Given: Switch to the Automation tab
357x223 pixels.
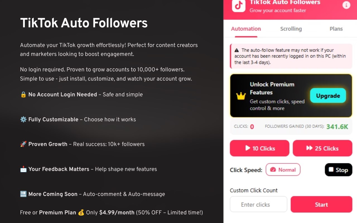Looking at the screenshot, I should (246, 29).
